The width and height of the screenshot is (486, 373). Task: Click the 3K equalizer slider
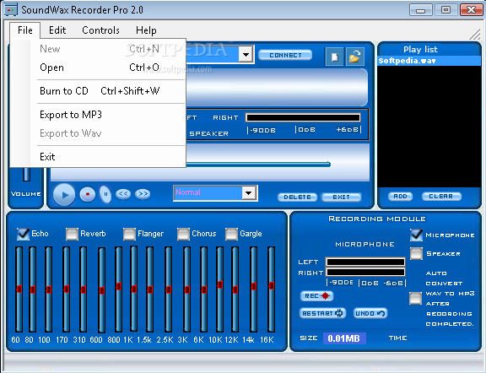187,289
